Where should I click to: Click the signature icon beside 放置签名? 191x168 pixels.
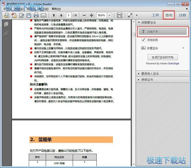tap(143, 48)
